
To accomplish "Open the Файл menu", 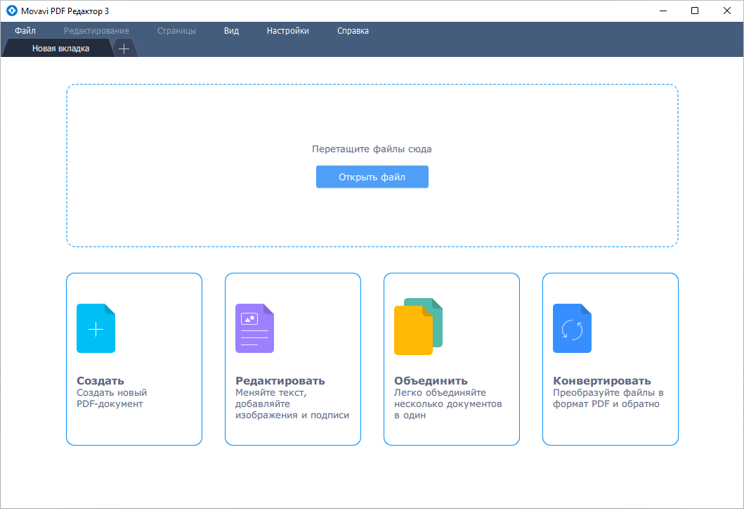I will [x=25, y=30].
